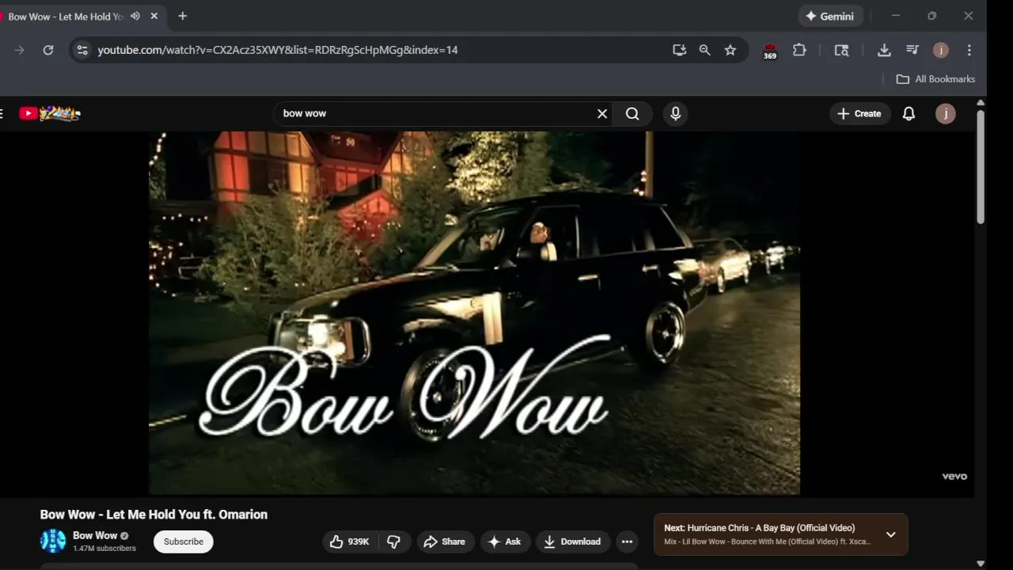Click the Ask button
Image resolution: width=1013 pixels, height=570 pixels.
point(505,541)
